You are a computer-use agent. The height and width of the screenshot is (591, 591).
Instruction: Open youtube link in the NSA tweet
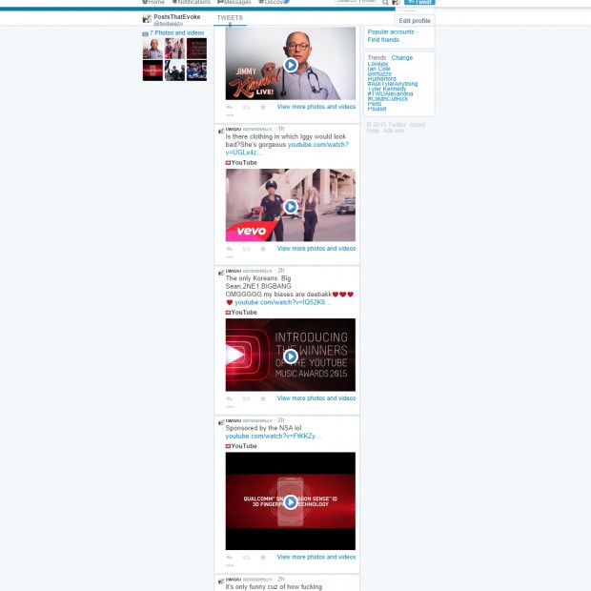pos(274,436)
